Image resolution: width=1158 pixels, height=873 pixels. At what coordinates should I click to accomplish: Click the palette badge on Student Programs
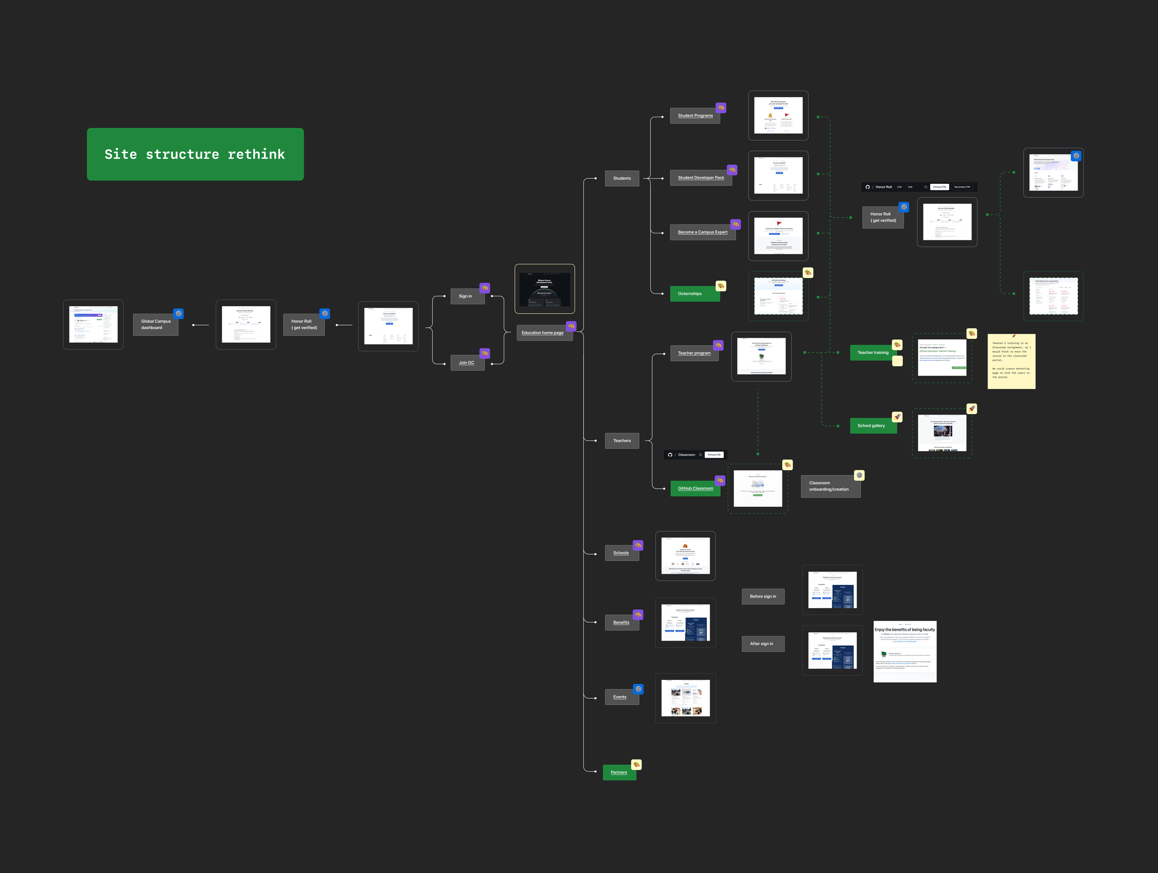(x=721, y=108)
